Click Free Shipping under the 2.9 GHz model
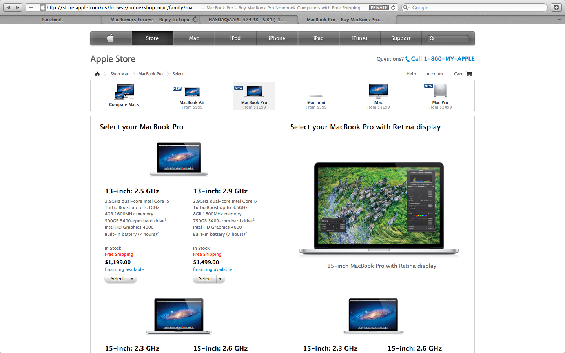The width and height of the screenshot is (565, 353). [207, 254]
